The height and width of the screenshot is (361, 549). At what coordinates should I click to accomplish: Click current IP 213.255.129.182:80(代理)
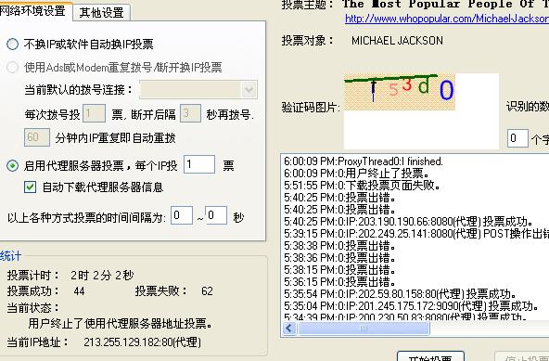pos(143,342)
